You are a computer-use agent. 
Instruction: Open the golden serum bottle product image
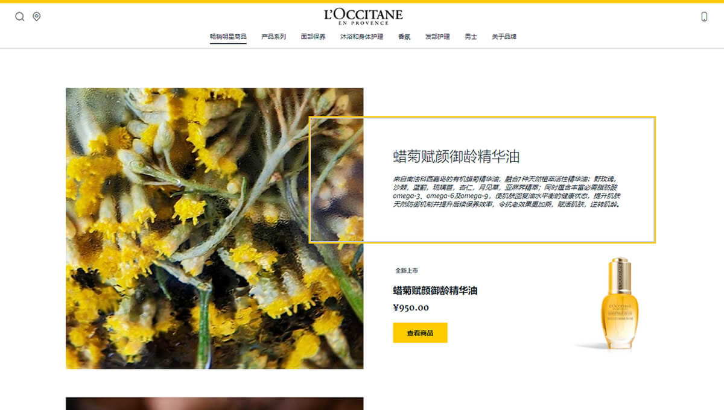[618, 303]
